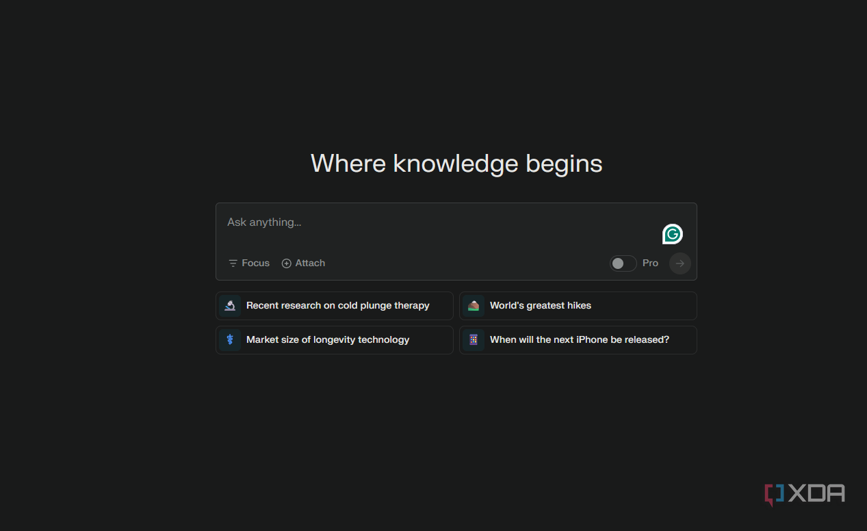Submit the query with the arrow button
This screenshot has height=531, width=867.
pyautogui.click(x=680, y=263)
